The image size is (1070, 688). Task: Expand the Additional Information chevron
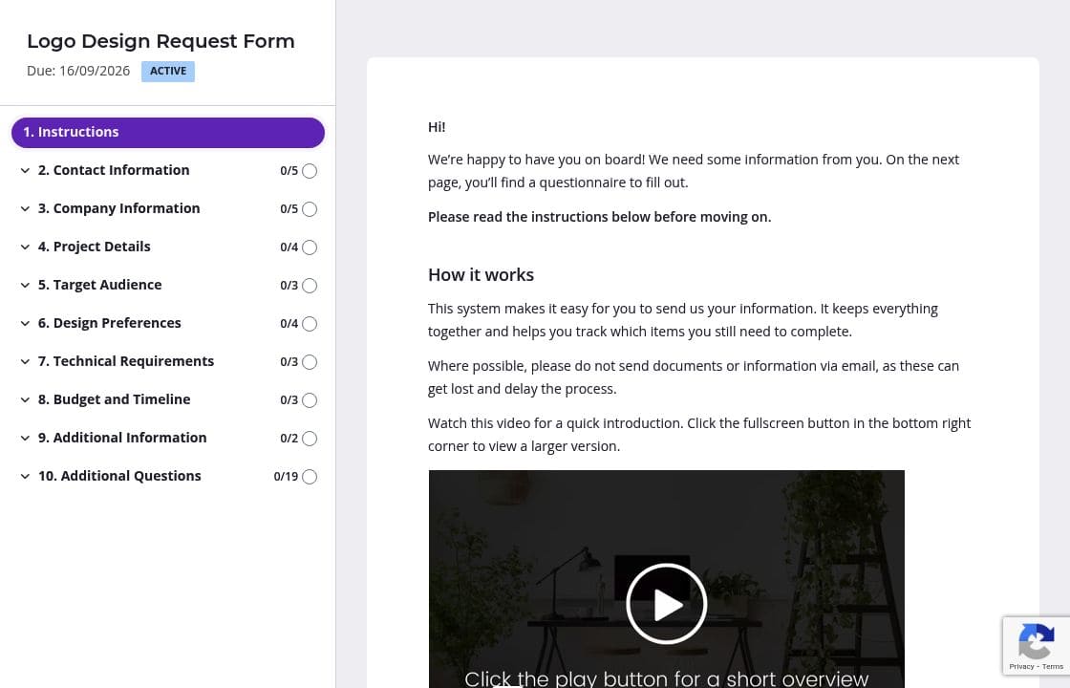(25, 439)
